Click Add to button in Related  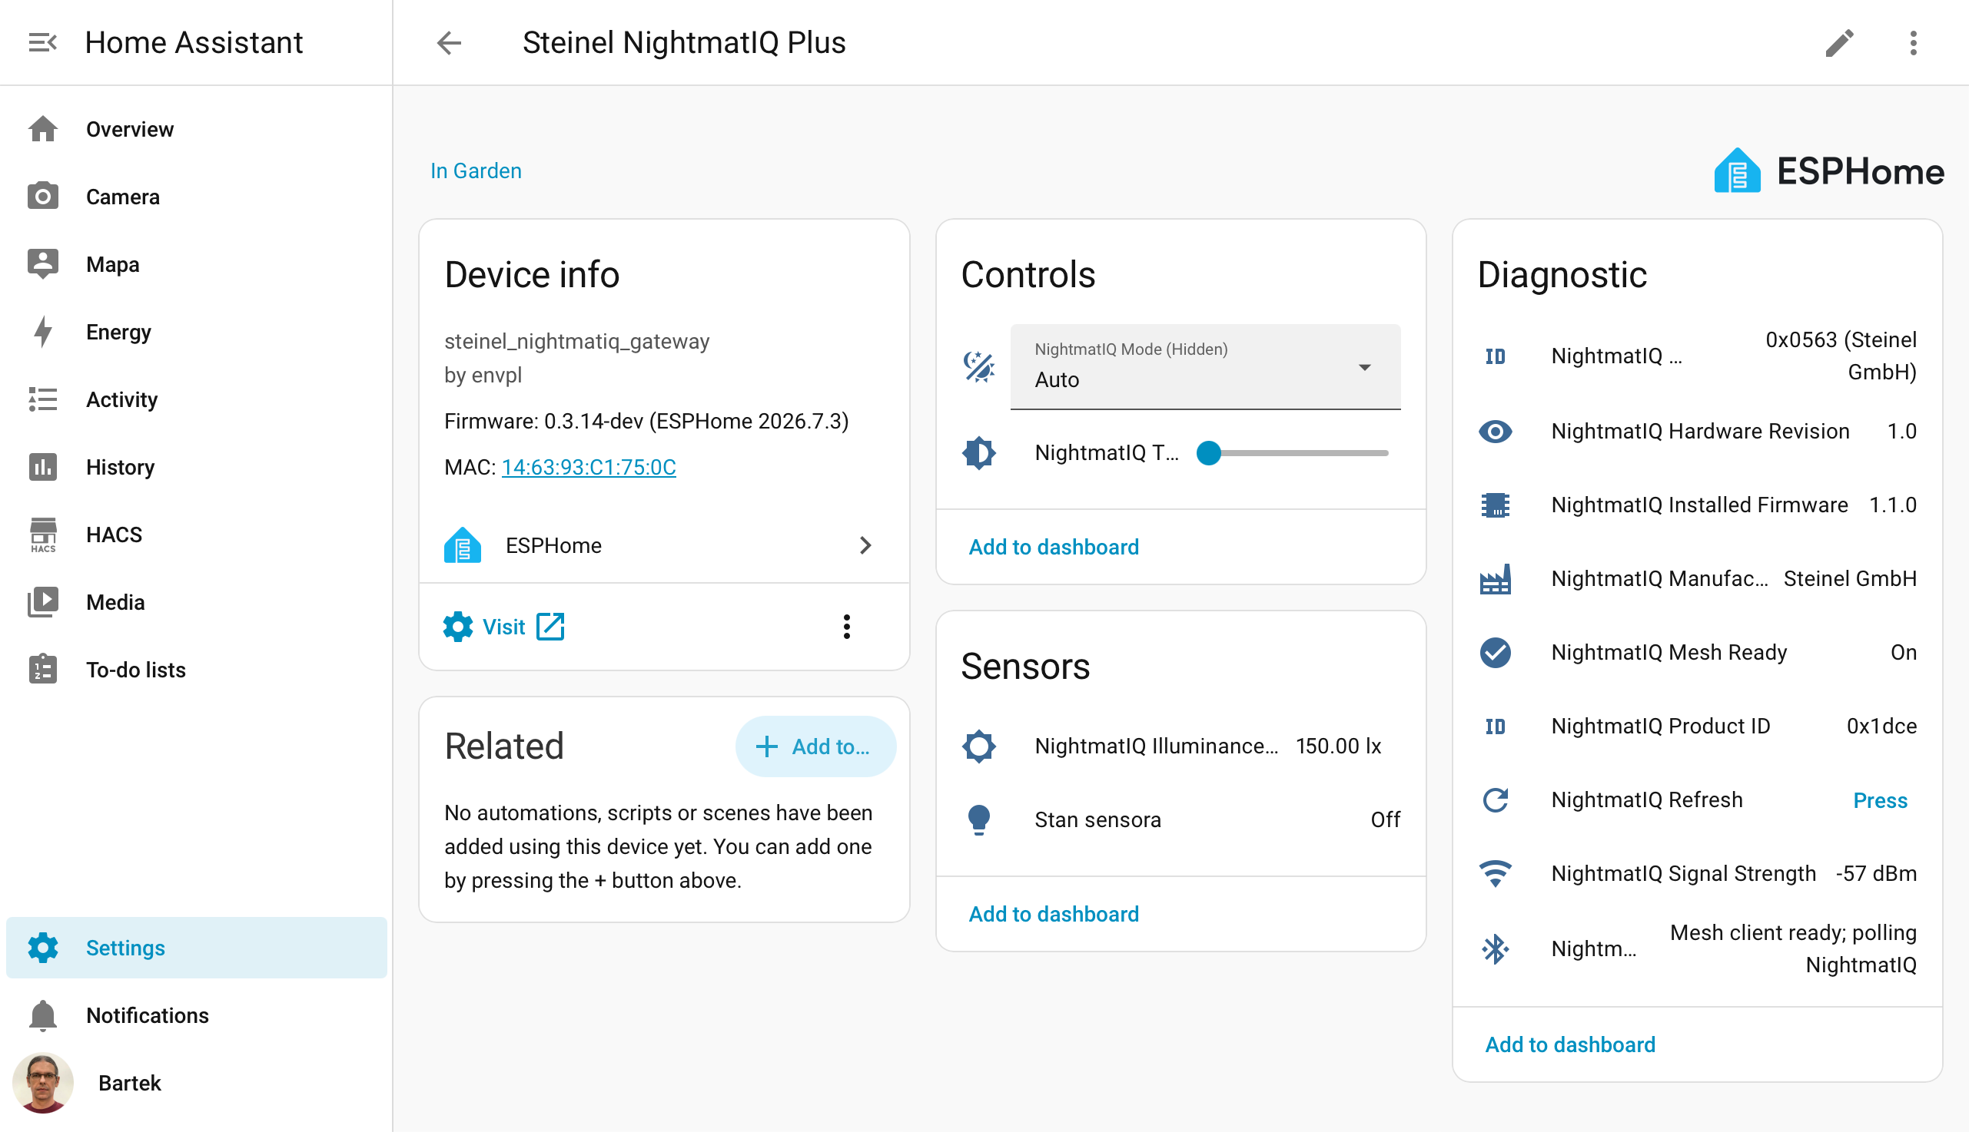[815, 746]
